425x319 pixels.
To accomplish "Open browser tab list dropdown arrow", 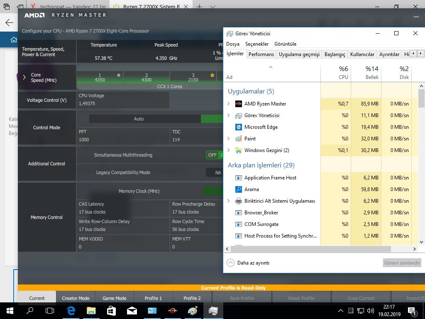I will [212, 7].
